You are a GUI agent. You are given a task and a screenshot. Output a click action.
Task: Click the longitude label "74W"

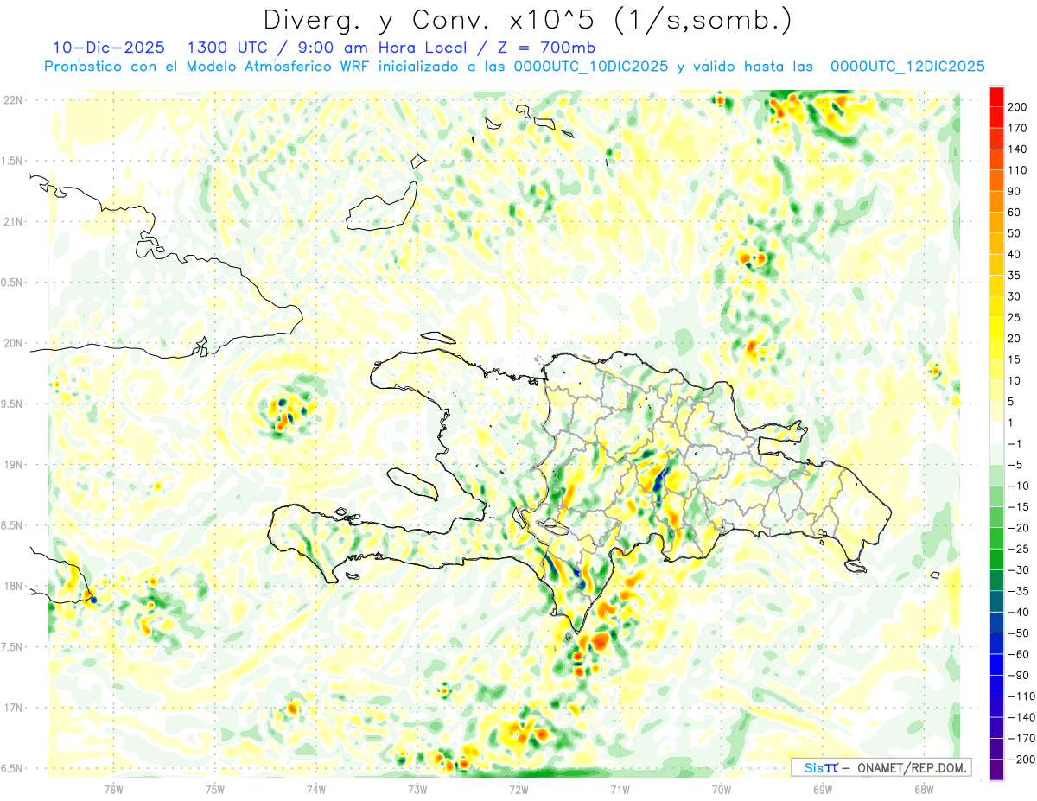click(x=316, y=788)
